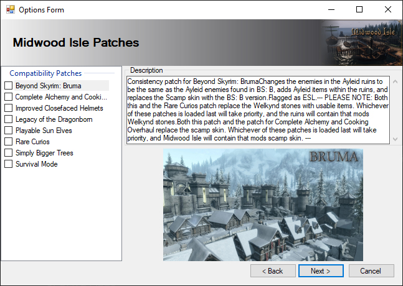The height and width of the screenshot is (286, 403).
Task: Click the Midwood Isle banner image
Action: pos(362,42)
